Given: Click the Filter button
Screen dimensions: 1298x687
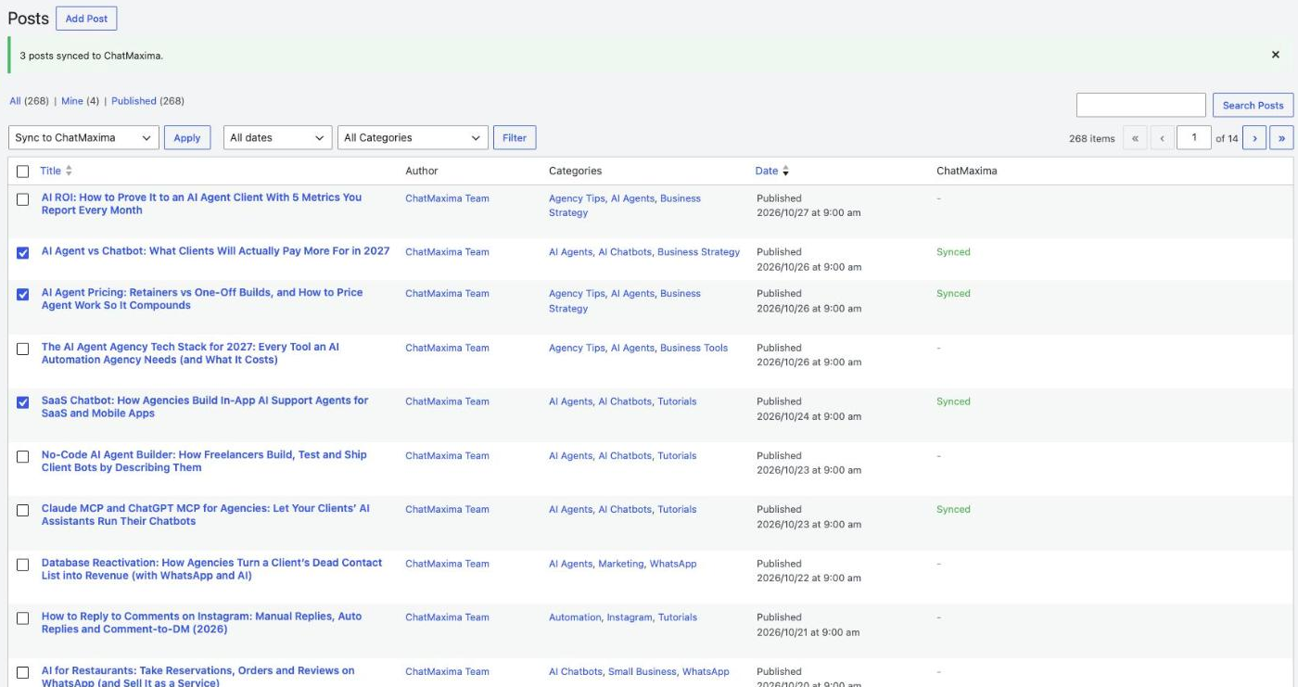Looking at the screenshot, I should pyautogui.click(x=515, y=137).
